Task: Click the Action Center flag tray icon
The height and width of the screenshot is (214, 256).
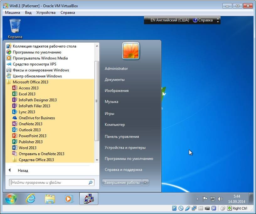Action: click(x=205, y=199)
